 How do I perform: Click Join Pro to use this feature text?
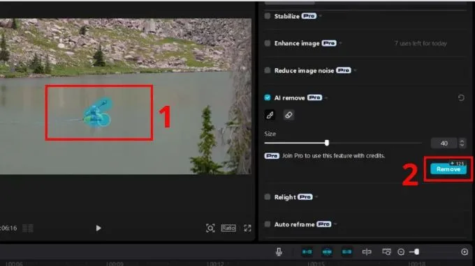[333, 156]
